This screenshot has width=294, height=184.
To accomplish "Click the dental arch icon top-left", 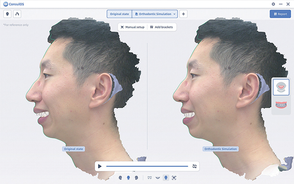I will (17, 14).
